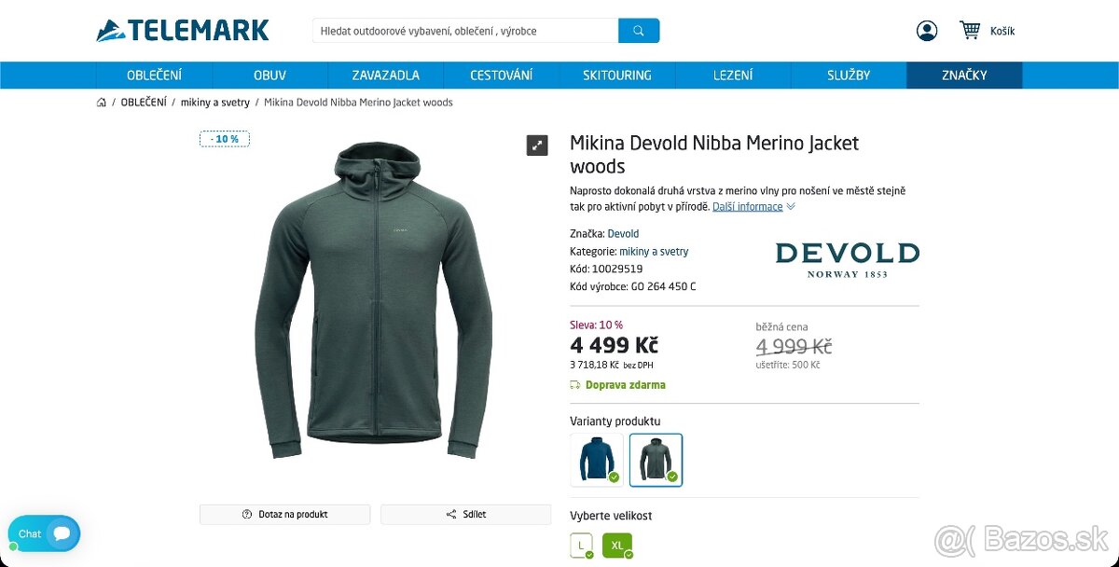Click the search input field
The width and height of the screenshot is (1119, 567).
click(463, 30)
